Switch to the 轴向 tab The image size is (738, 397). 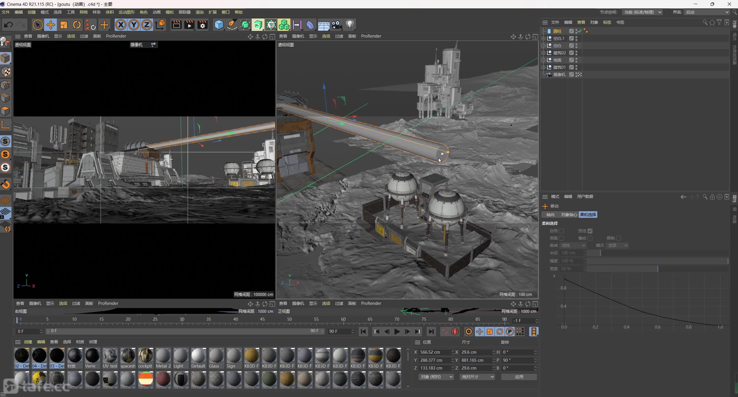tap(550, 215)
